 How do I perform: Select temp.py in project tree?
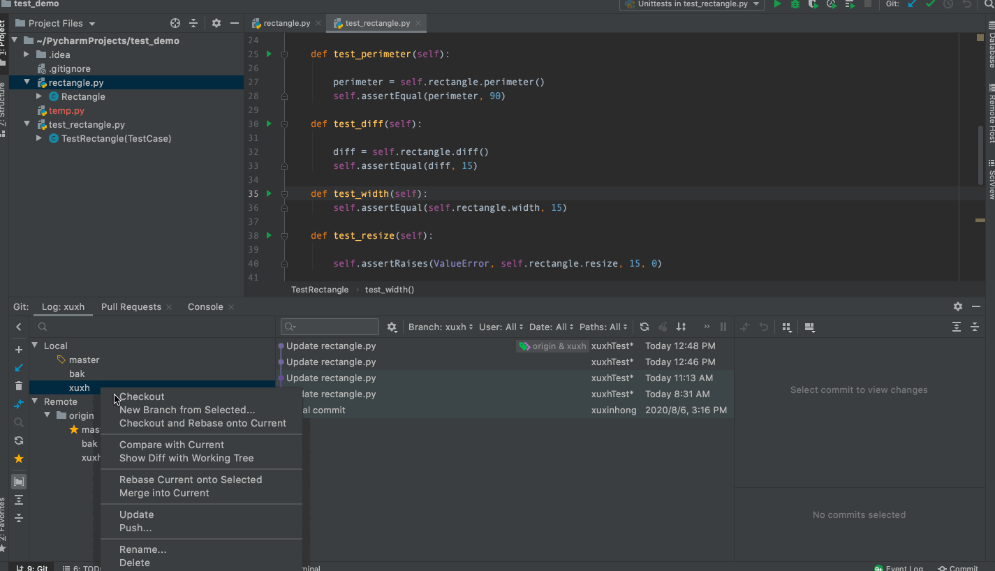(x=66, y=110)
